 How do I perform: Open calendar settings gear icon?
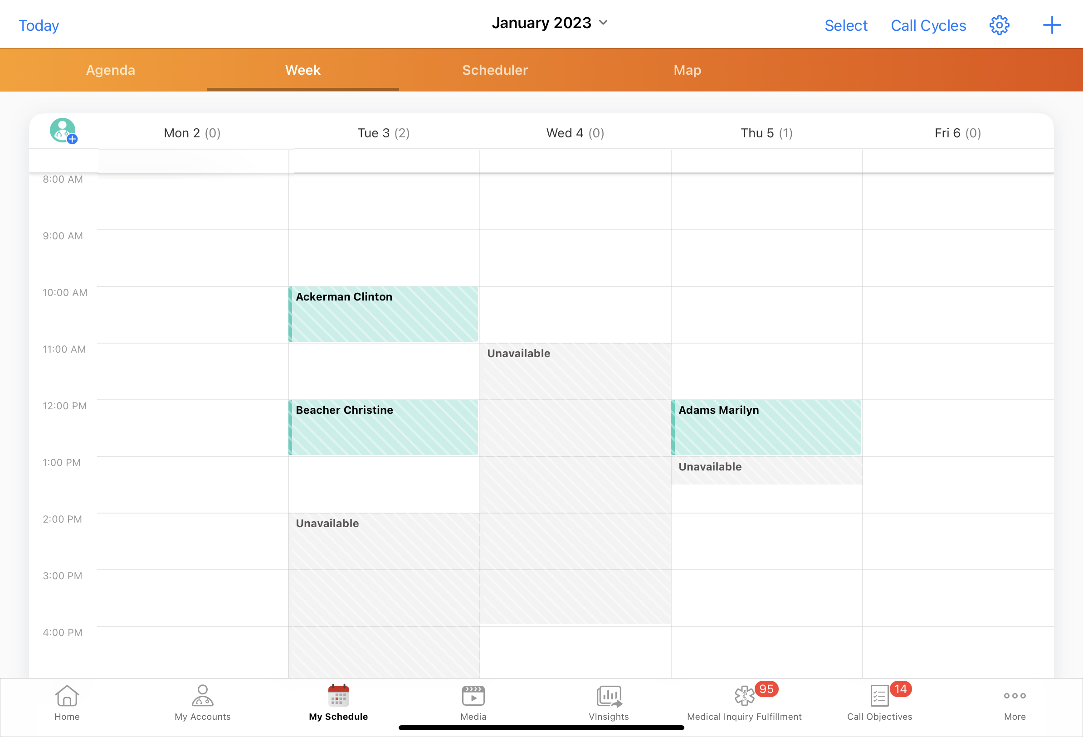coord(999,25)
